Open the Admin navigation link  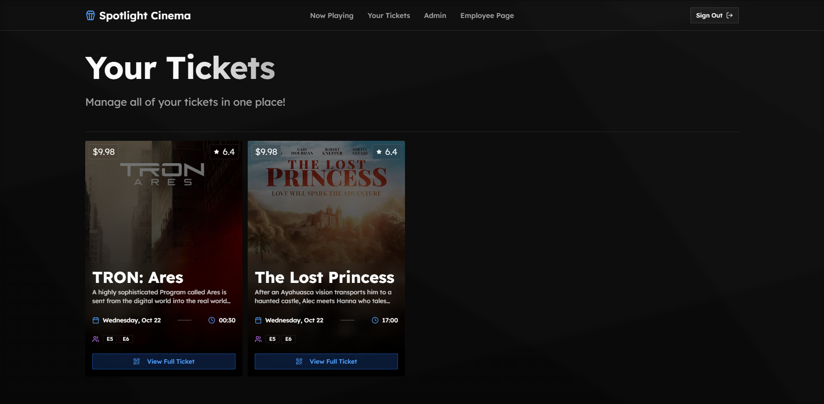[435, 15]
